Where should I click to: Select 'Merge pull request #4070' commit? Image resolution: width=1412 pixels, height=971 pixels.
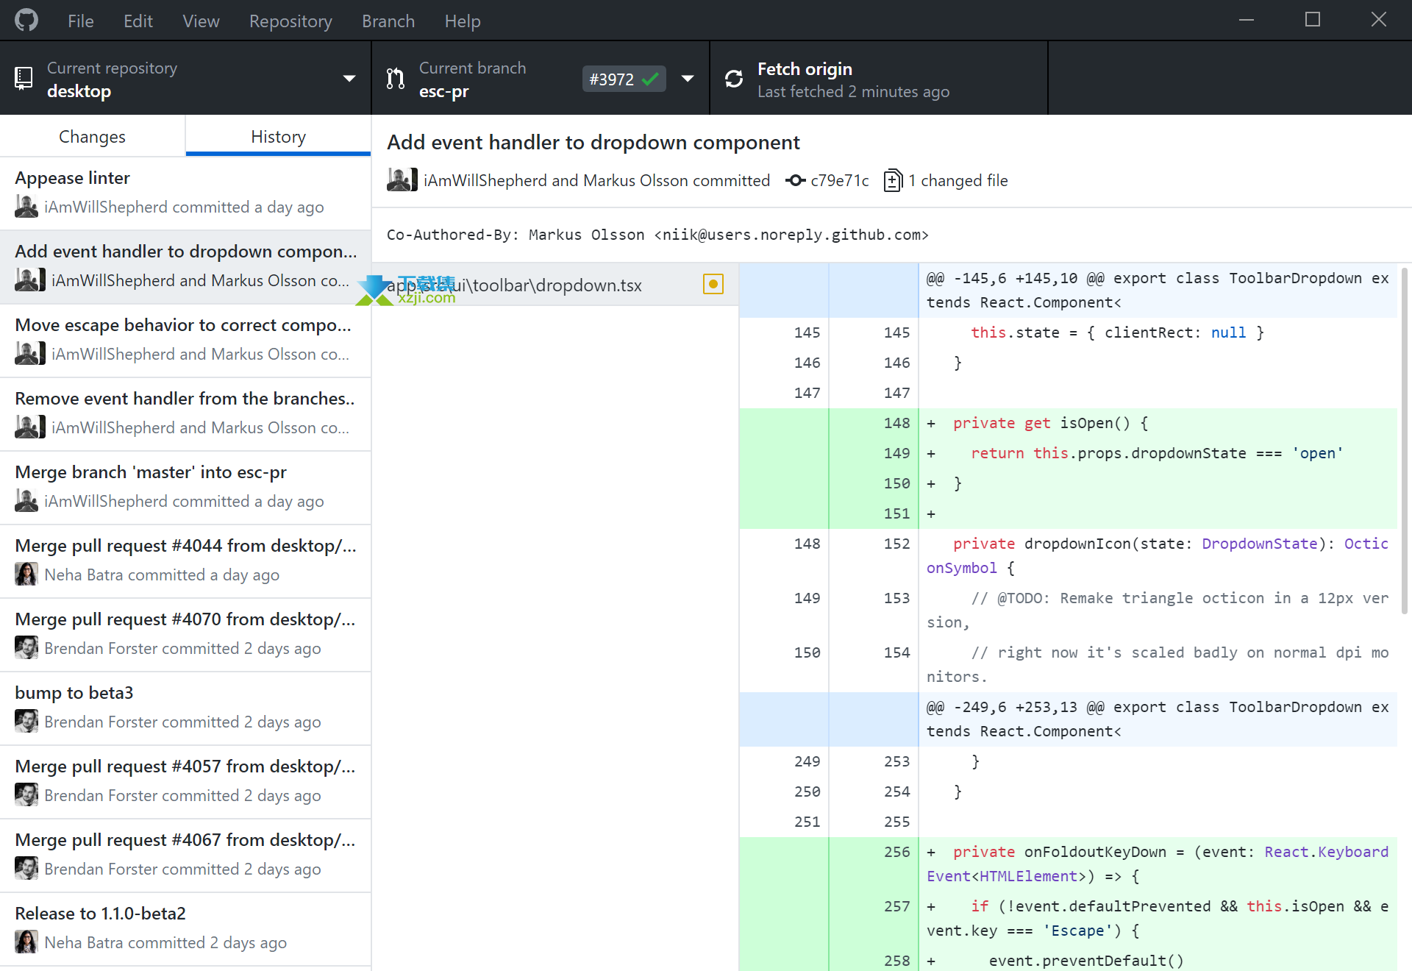[x=185, y=635]
